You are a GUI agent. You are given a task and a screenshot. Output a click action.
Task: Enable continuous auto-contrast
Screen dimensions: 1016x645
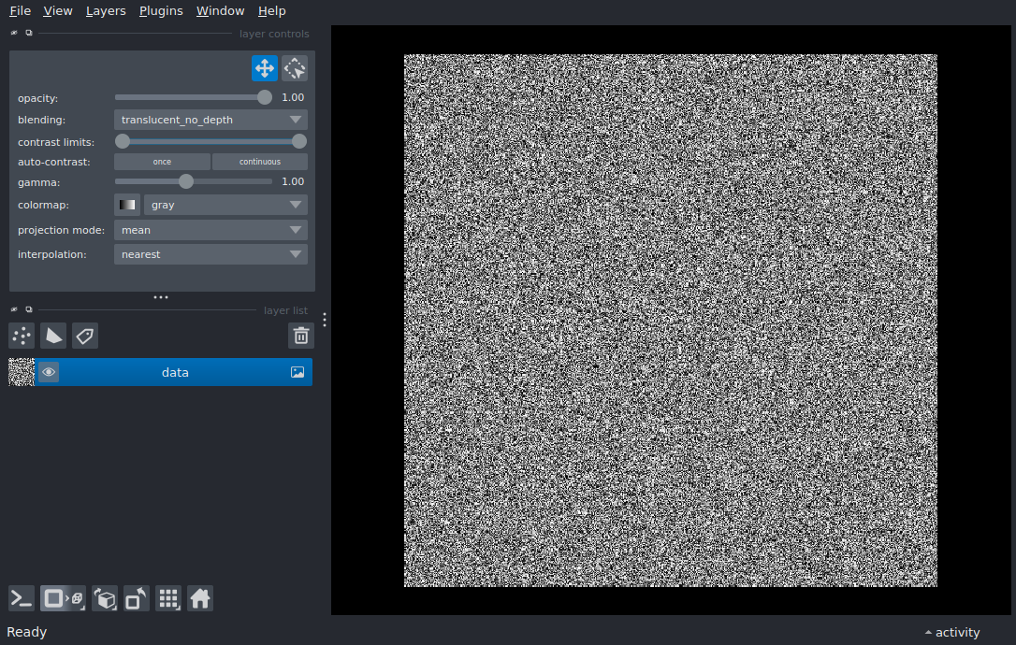tap(260, 162)
